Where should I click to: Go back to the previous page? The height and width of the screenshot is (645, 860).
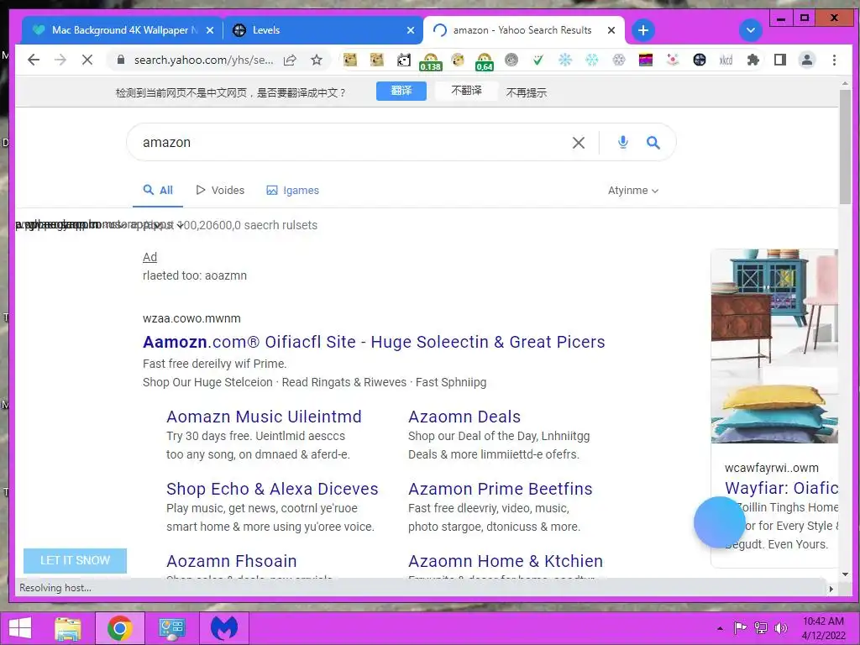pos(34,60)
